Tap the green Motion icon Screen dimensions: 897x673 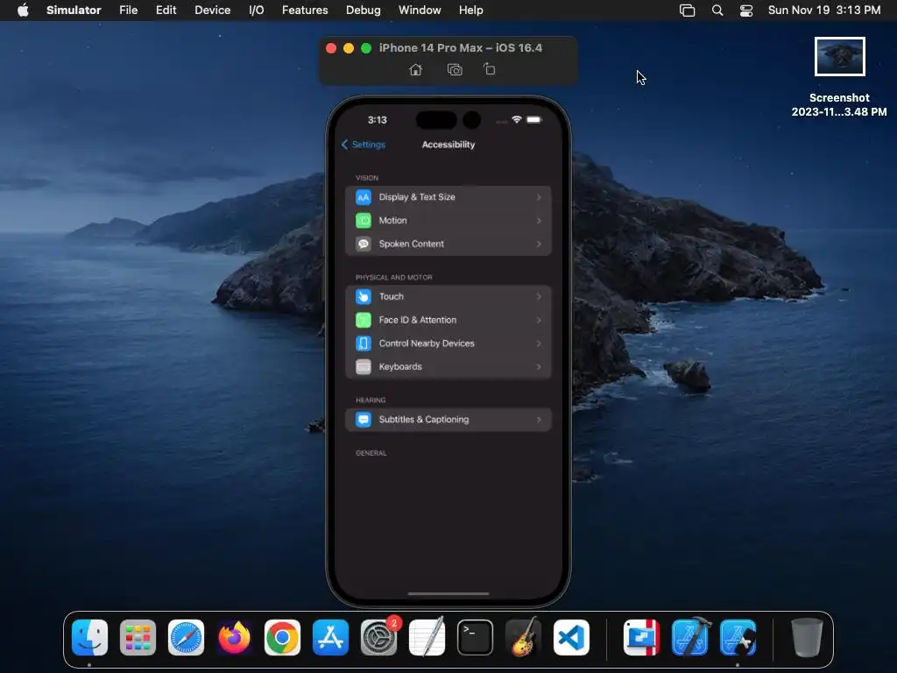click(364, 220)
